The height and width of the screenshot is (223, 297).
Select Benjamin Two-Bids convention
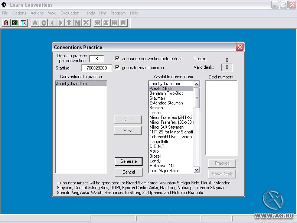[x=171, y=93]
